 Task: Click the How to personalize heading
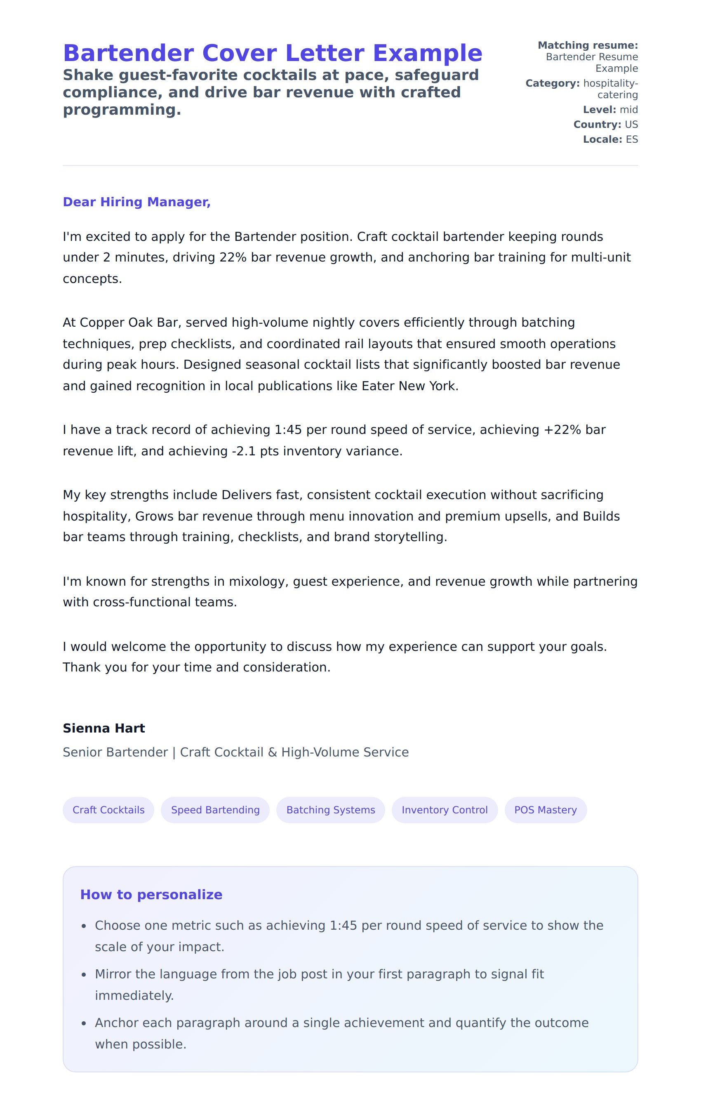(x=151, y=895)
